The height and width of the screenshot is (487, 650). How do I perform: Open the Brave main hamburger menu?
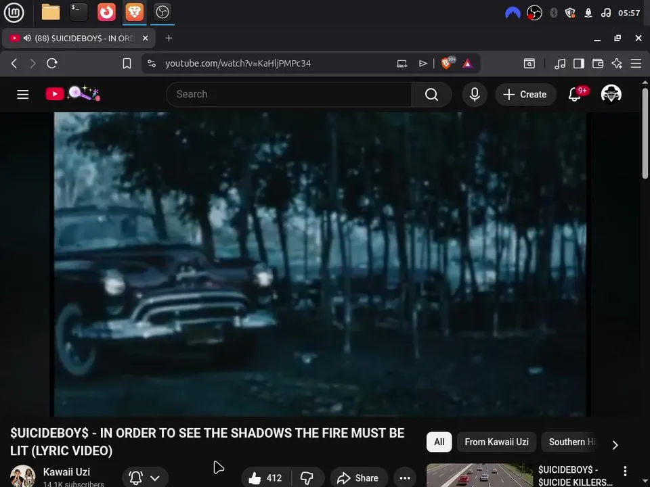(x=636, y=64)
